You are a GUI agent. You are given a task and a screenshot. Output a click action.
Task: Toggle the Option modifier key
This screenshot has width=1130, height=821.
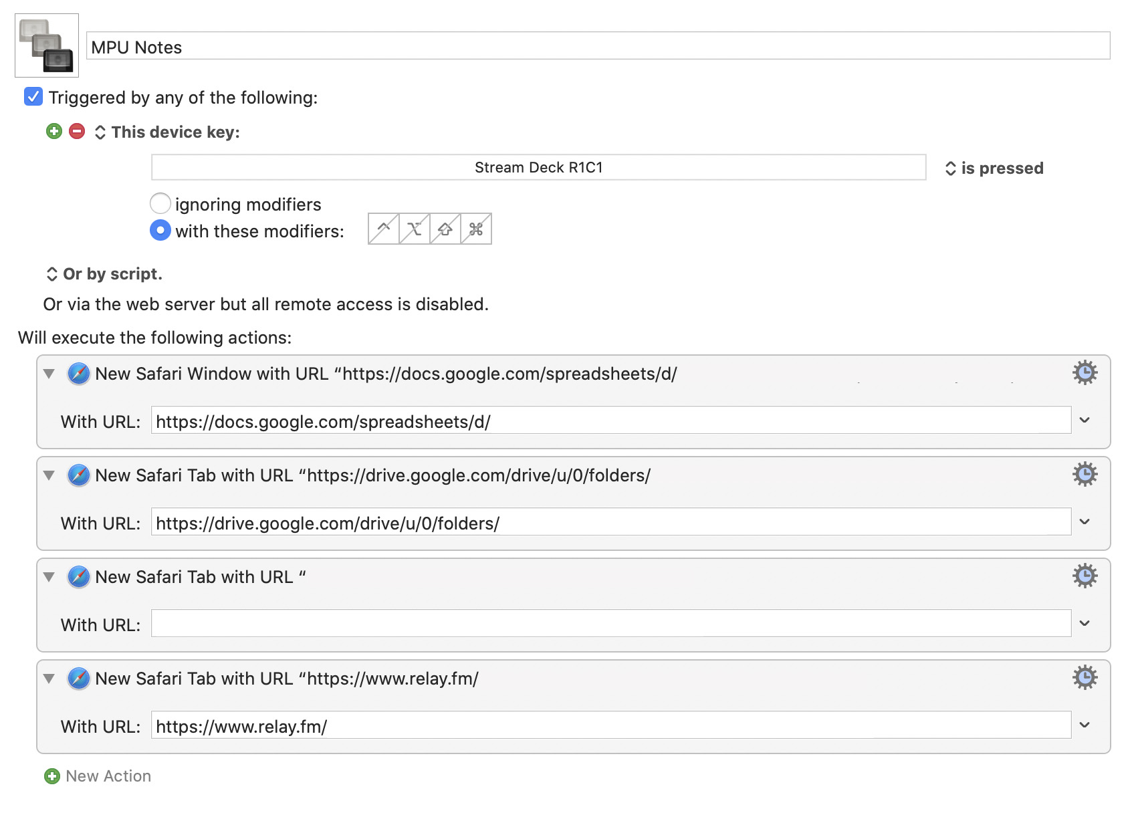[415, 229]
